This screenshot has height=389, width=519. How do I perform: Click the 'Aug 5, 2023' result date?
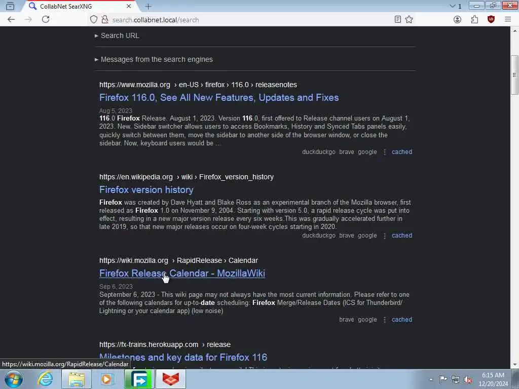tap(116, 111)
